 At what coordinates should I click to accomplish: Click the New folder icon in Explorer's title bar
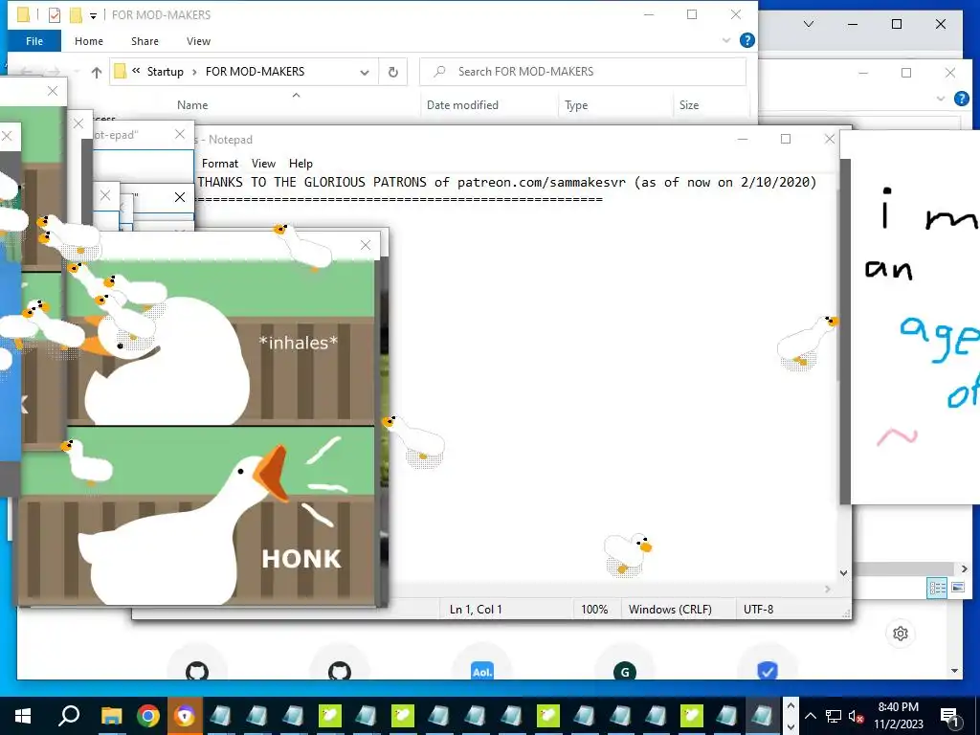click(76, 14)
